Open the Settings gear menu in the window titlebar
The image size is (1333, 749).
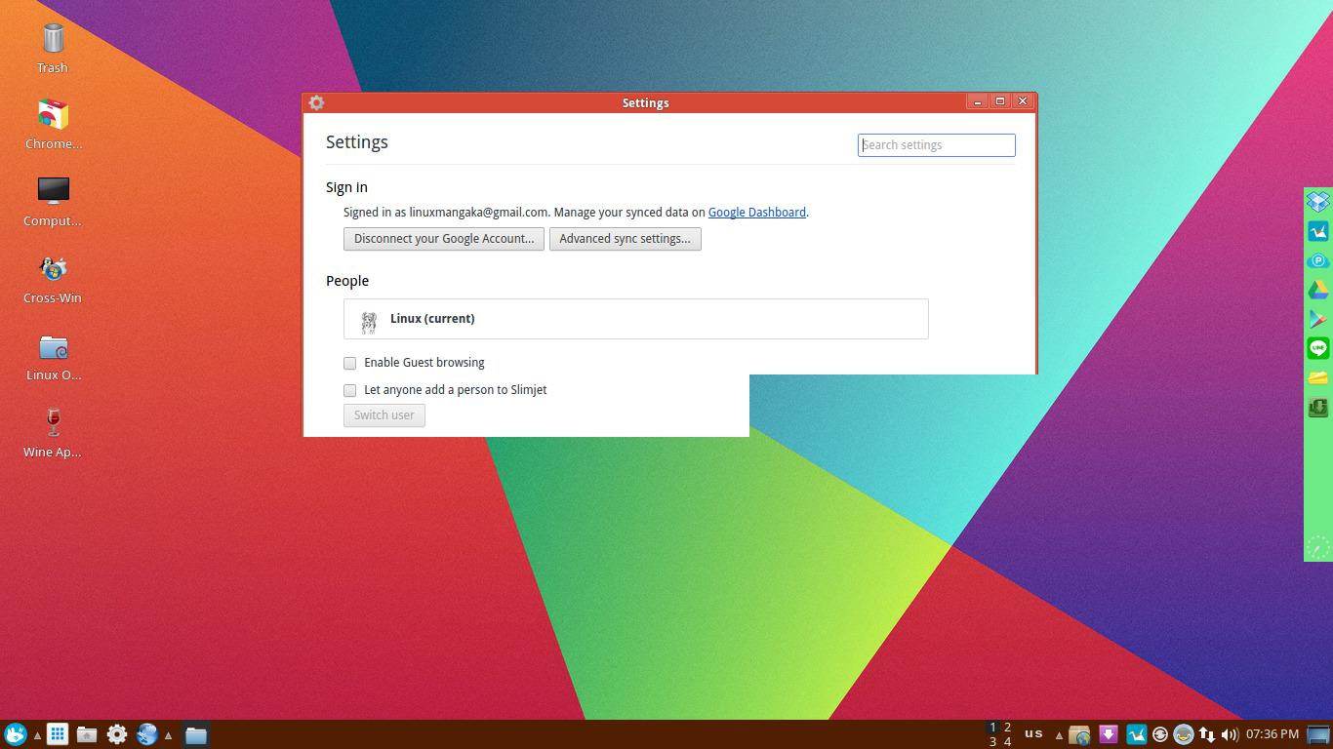click(x=315, y=102)
